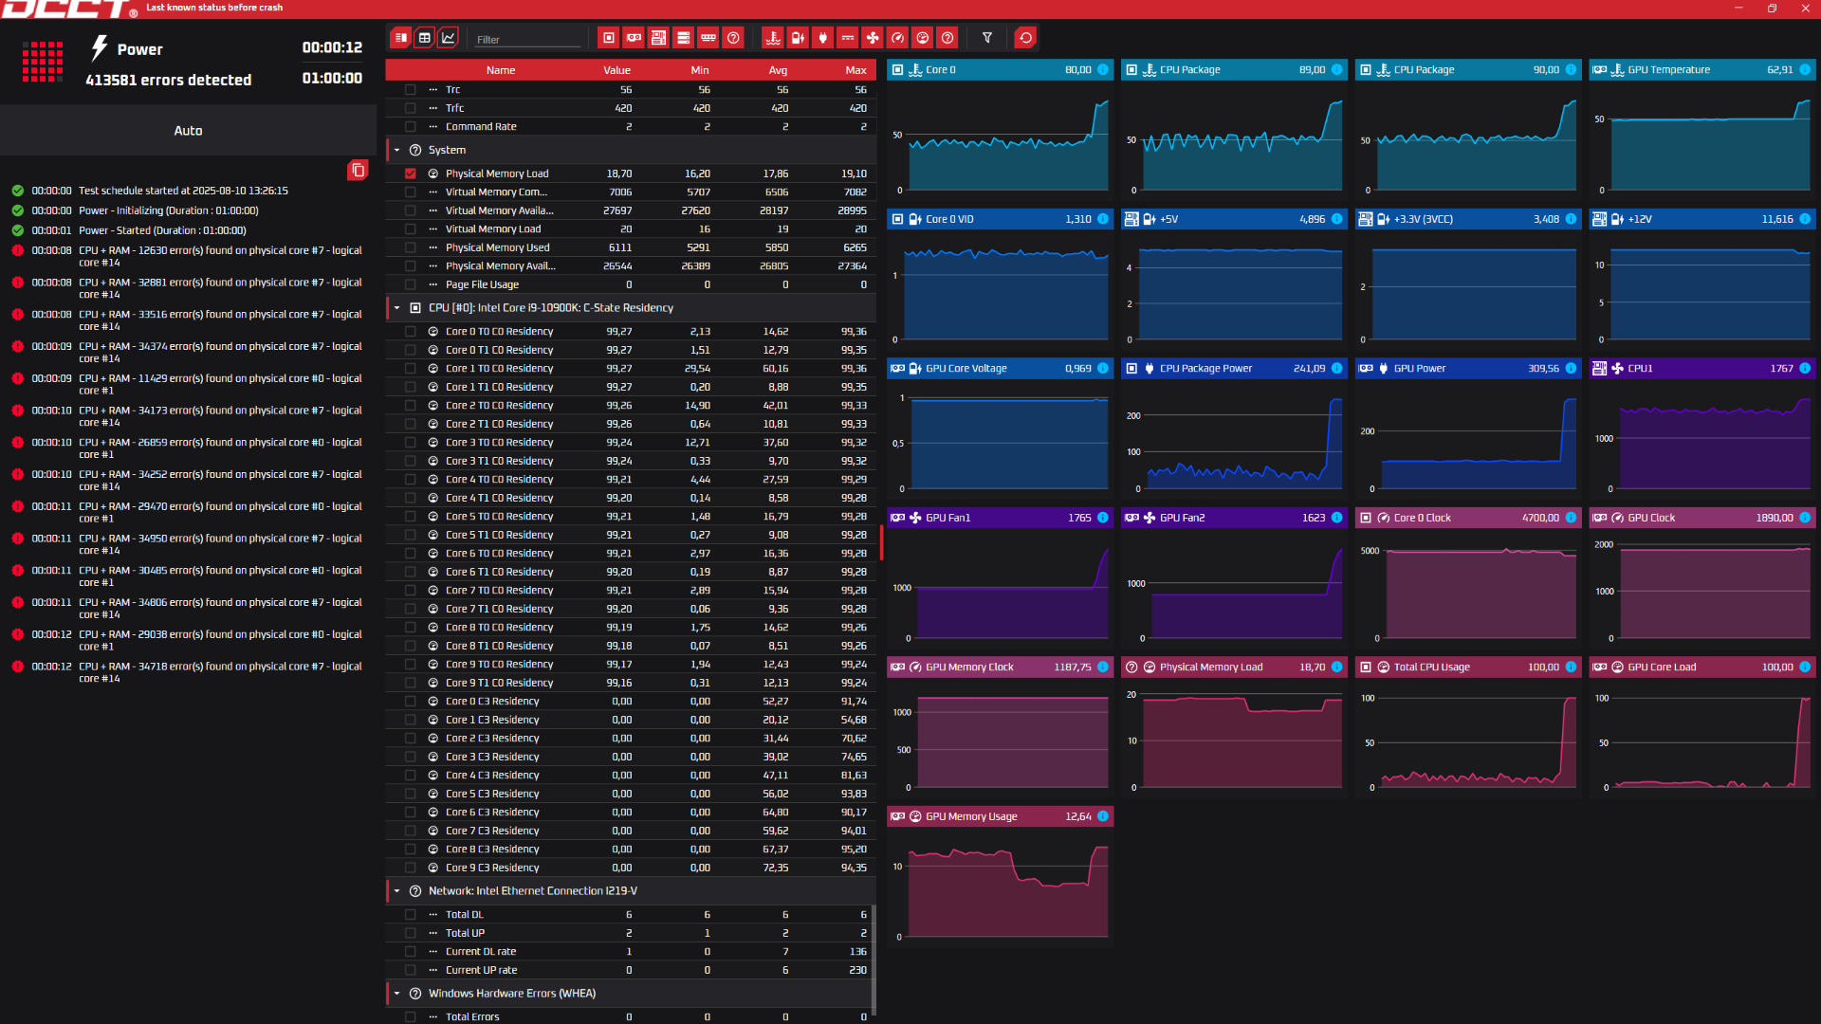Collapse the CPU C-State Residency group

(x=396, y=307)
